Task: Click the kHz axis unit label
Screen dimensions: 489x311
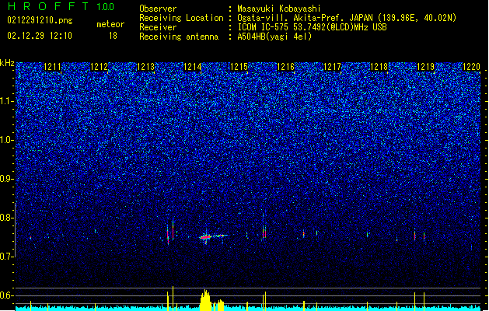Action: (7, 63)
